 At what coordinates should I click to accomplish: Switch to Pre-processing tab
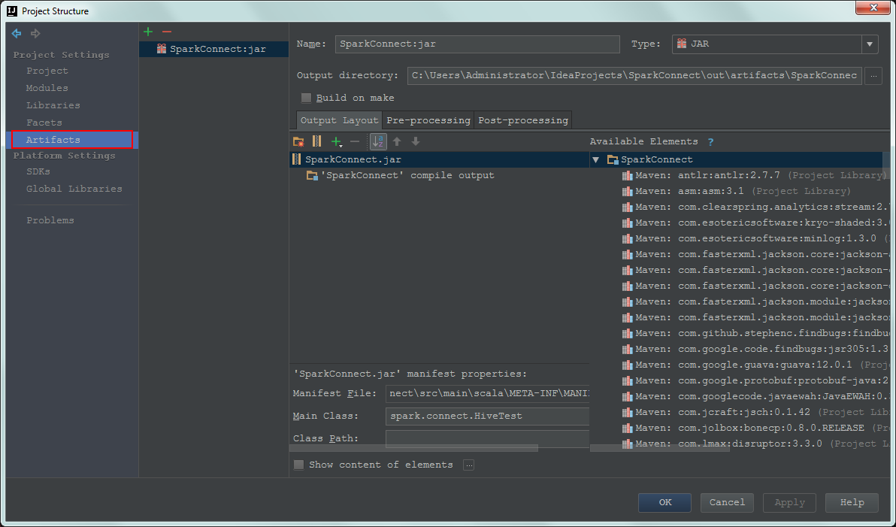(428, 120)
